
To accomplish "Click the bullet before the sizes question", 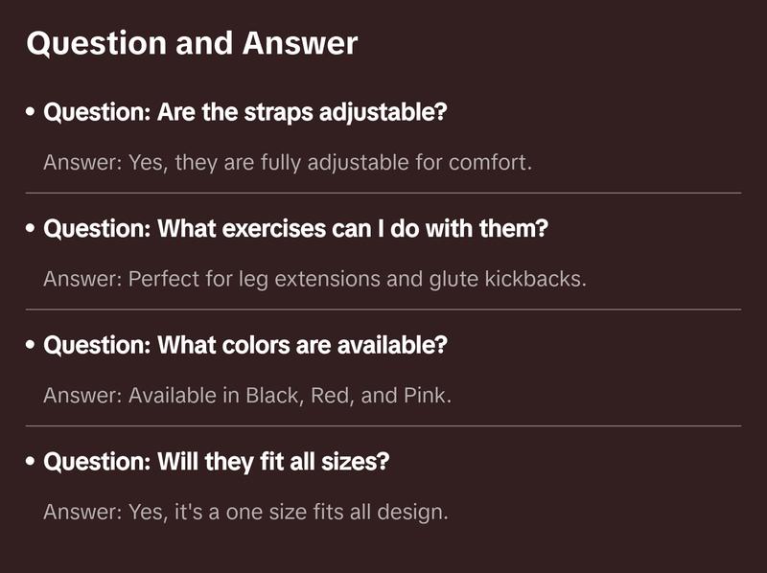I will pyautogui.click(x=32, y=463).
